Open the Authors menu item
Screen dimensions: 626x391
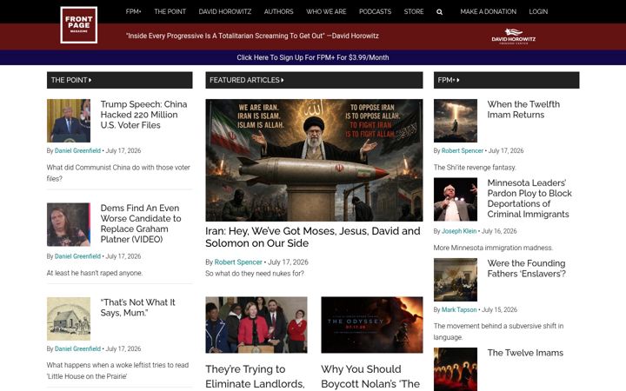[x=279, y=11]
